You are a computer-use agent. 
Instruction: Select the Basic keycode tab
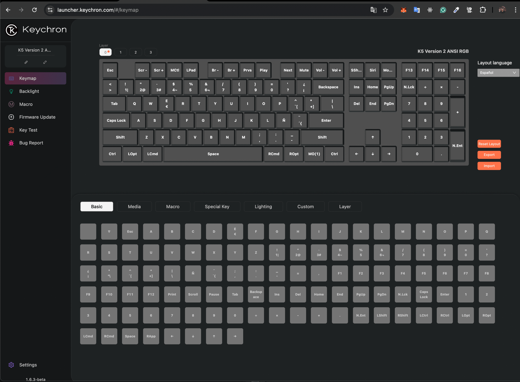[97, 206]
